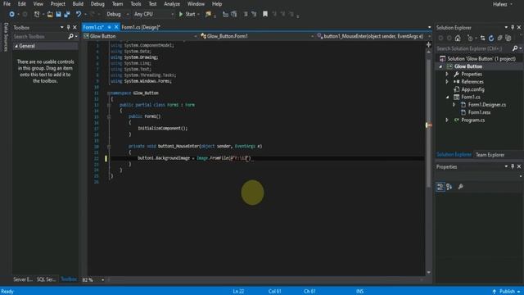Click the pending changes filter clock icon
The width and height of the screenshot is (524, 295).
470,39
